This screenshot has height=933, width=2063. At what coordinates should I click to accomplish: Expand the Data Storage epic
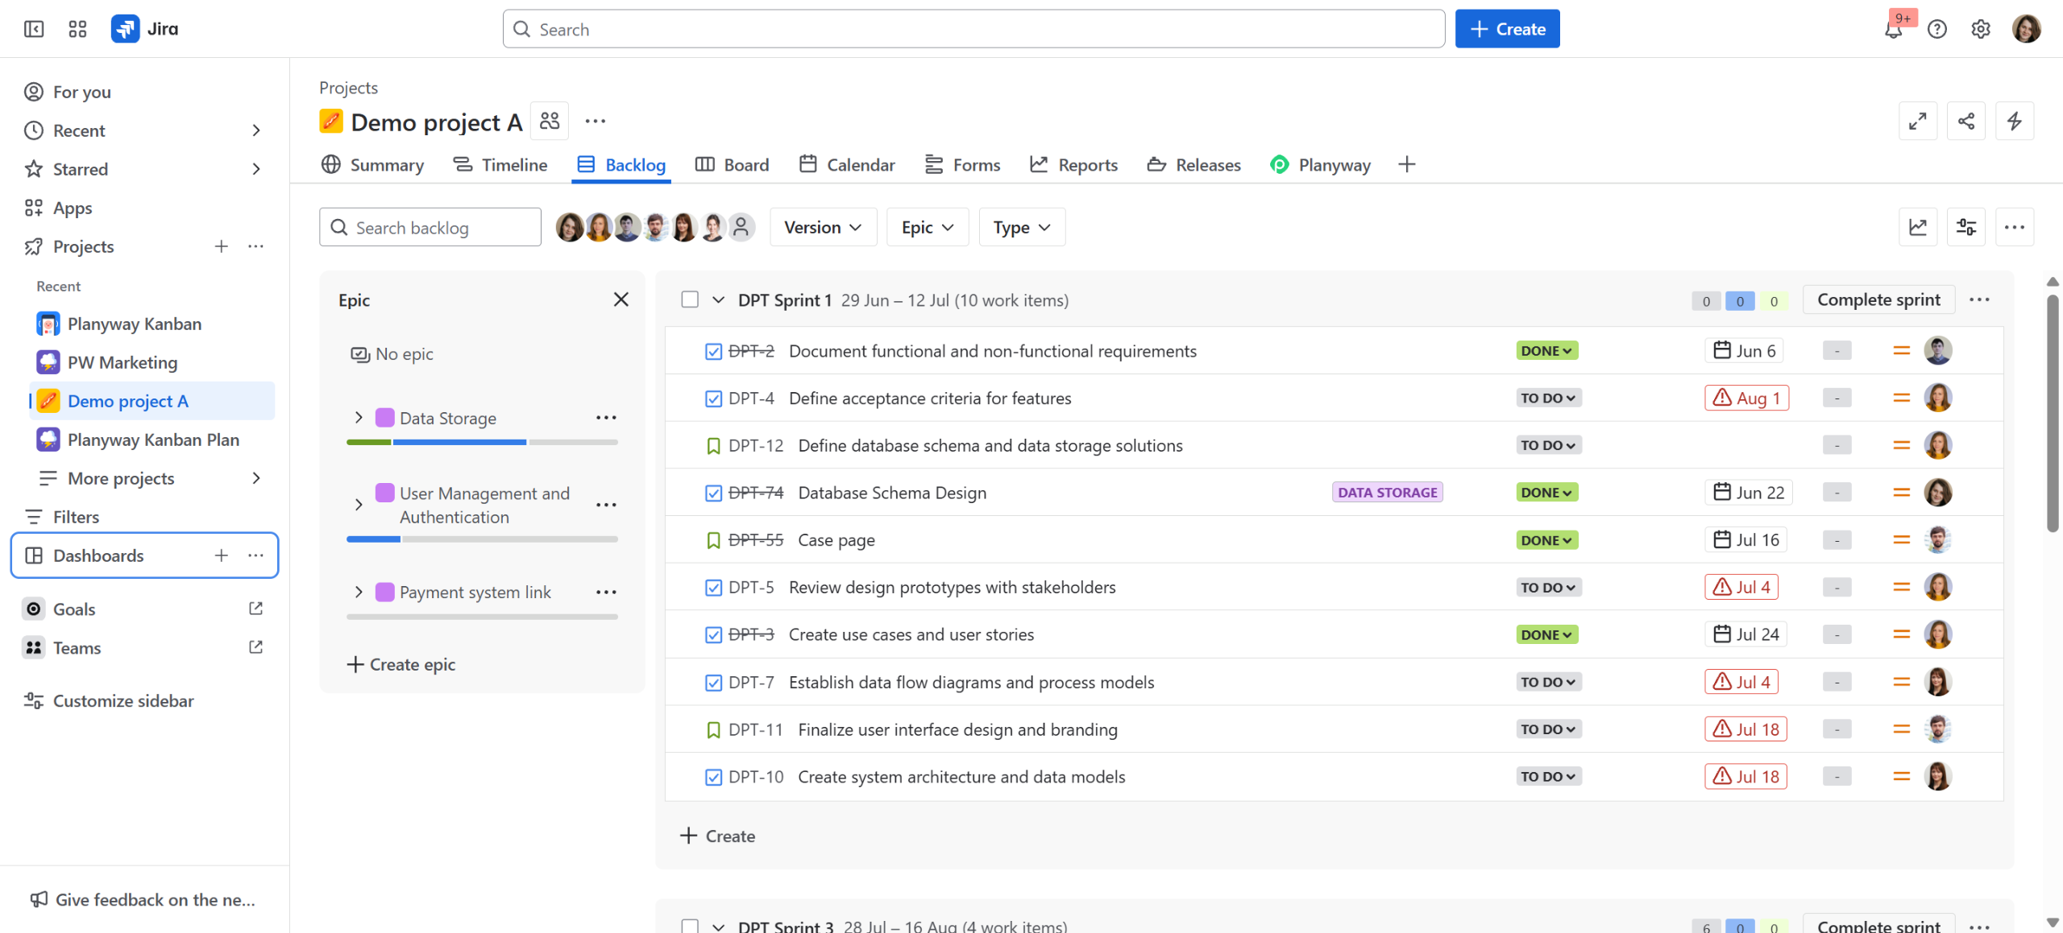click(359, 417)
